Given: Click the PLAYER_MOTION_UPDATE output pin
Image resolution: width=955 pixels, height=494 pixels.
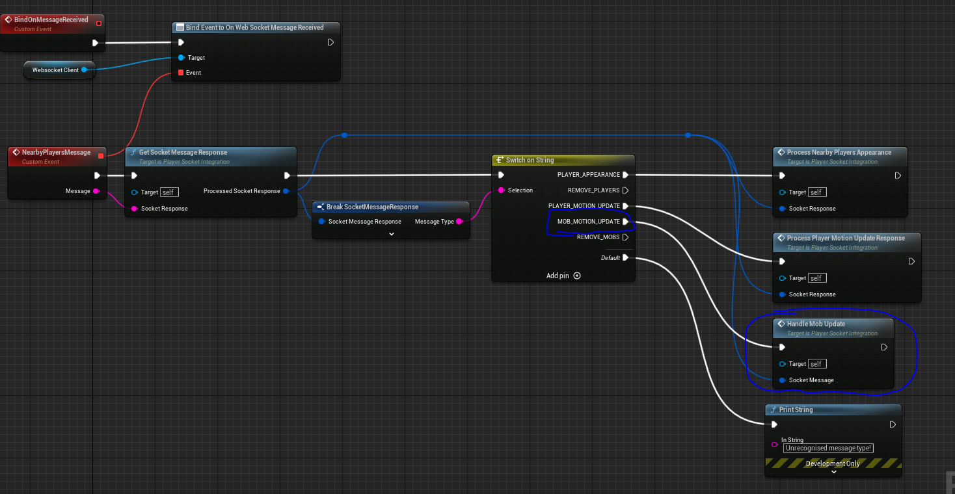Looking at the screenshot, I should pos(625,206).
